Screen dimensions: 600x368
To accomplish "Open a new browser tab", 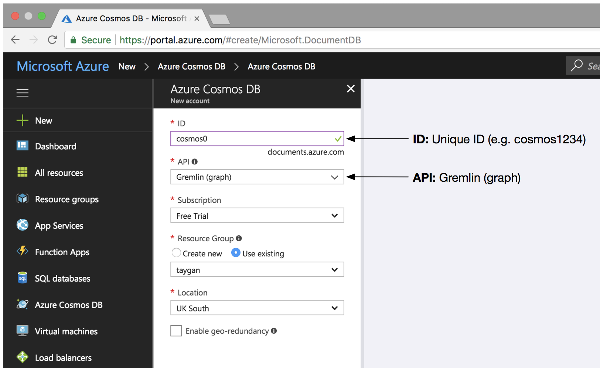I will (x=219, y=19).
